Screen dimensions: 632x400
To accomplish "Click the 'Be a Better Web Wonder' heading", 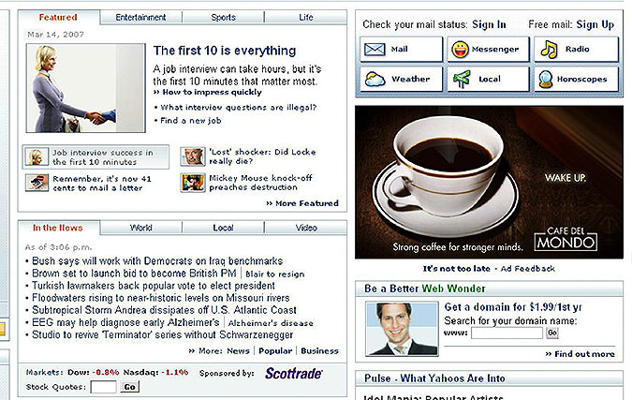I will click(425, 289).
